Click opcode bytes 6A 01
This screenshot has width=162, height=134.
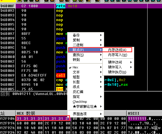(27, 57)
